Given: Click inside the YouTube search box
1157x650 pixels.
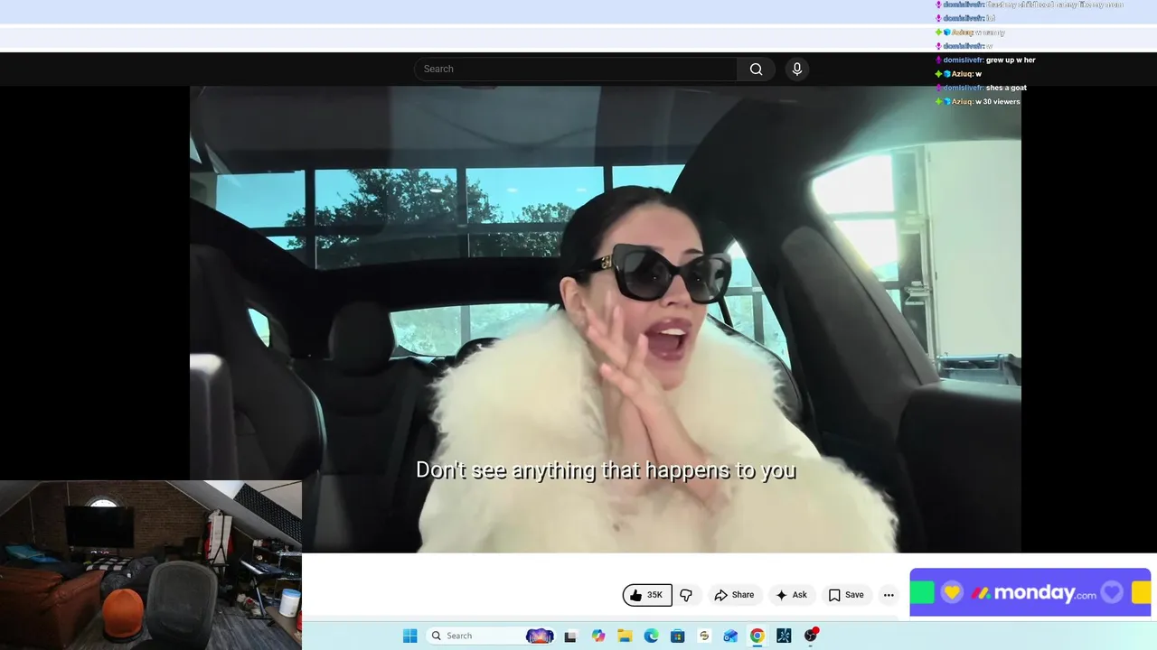Looking at the screenshot, I should pos(576,70).
